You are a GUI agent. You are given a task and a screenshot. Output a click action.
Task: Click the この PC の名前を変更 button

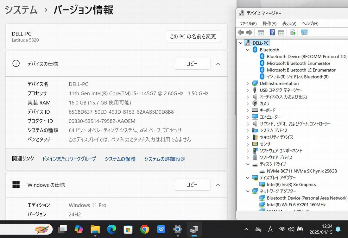click(193, 36)
